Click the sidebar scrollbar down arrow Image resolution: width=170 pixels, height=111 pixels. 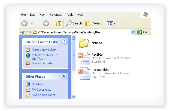tap(74, 97)
